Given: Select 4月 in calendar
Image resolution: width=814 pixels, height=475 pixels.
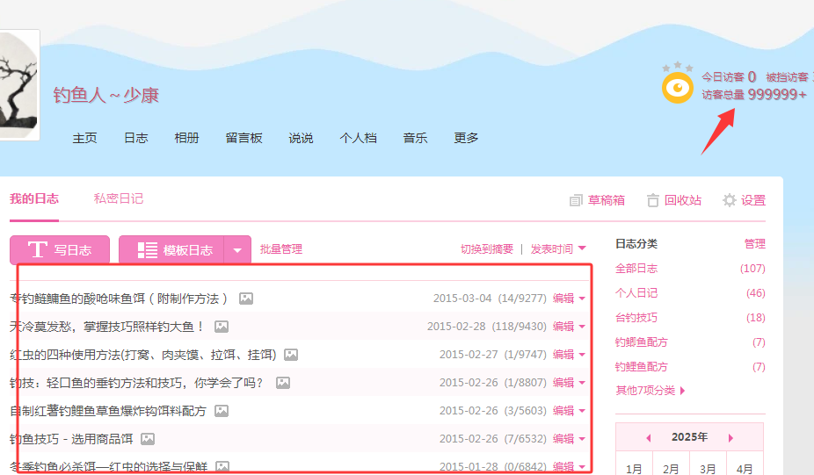Looking at the screenshot, I should click(745, 469).
